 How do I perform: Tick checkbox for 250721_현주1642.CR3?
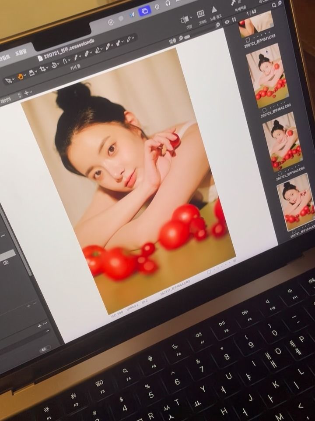click(264, 110)
